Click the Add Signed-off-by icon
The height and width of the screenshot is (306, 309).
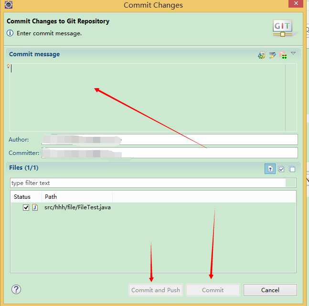coord(272,55)
